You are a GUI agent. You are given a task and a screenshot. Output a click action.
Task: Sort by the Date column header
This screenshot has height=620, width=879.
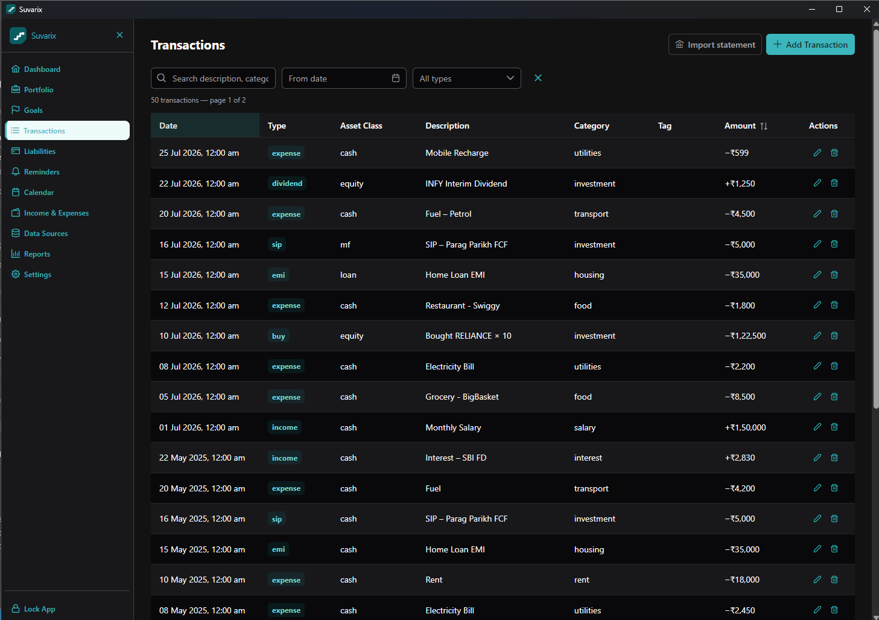pyautogui.click(x=205, y=126)
